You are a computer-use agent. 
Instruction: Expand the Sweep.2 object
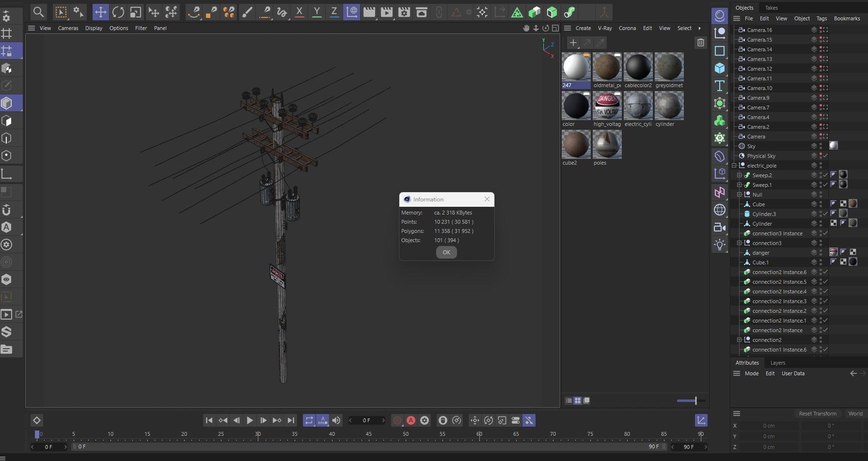(x=739, y=175)
